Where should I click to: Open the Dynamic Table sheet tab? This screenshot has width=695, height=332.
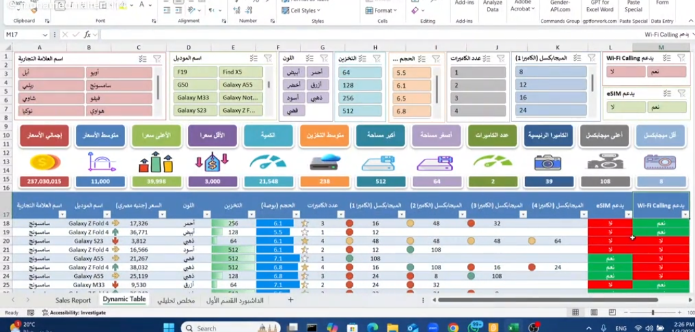pos(124,300)
